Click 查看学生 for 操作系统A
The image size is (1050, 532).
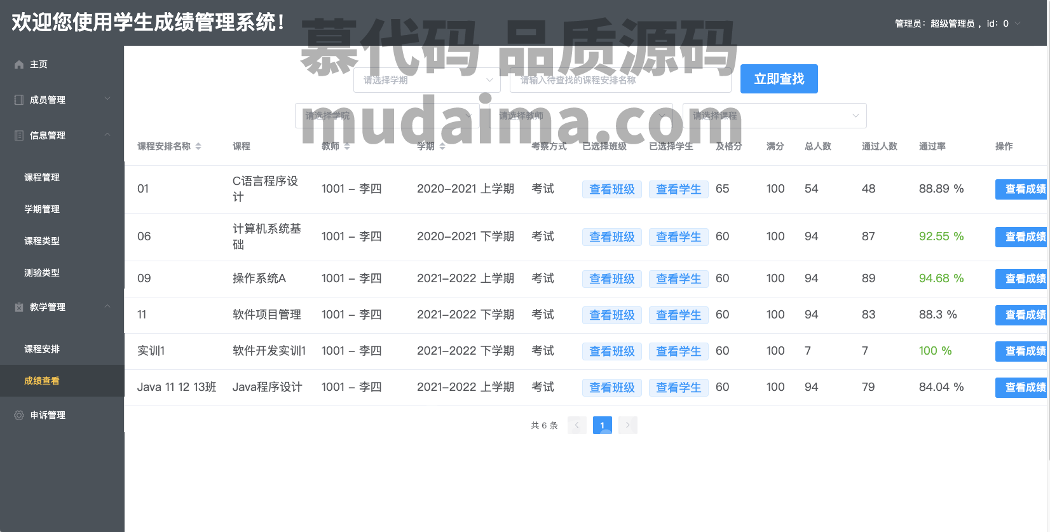[679, 279]
